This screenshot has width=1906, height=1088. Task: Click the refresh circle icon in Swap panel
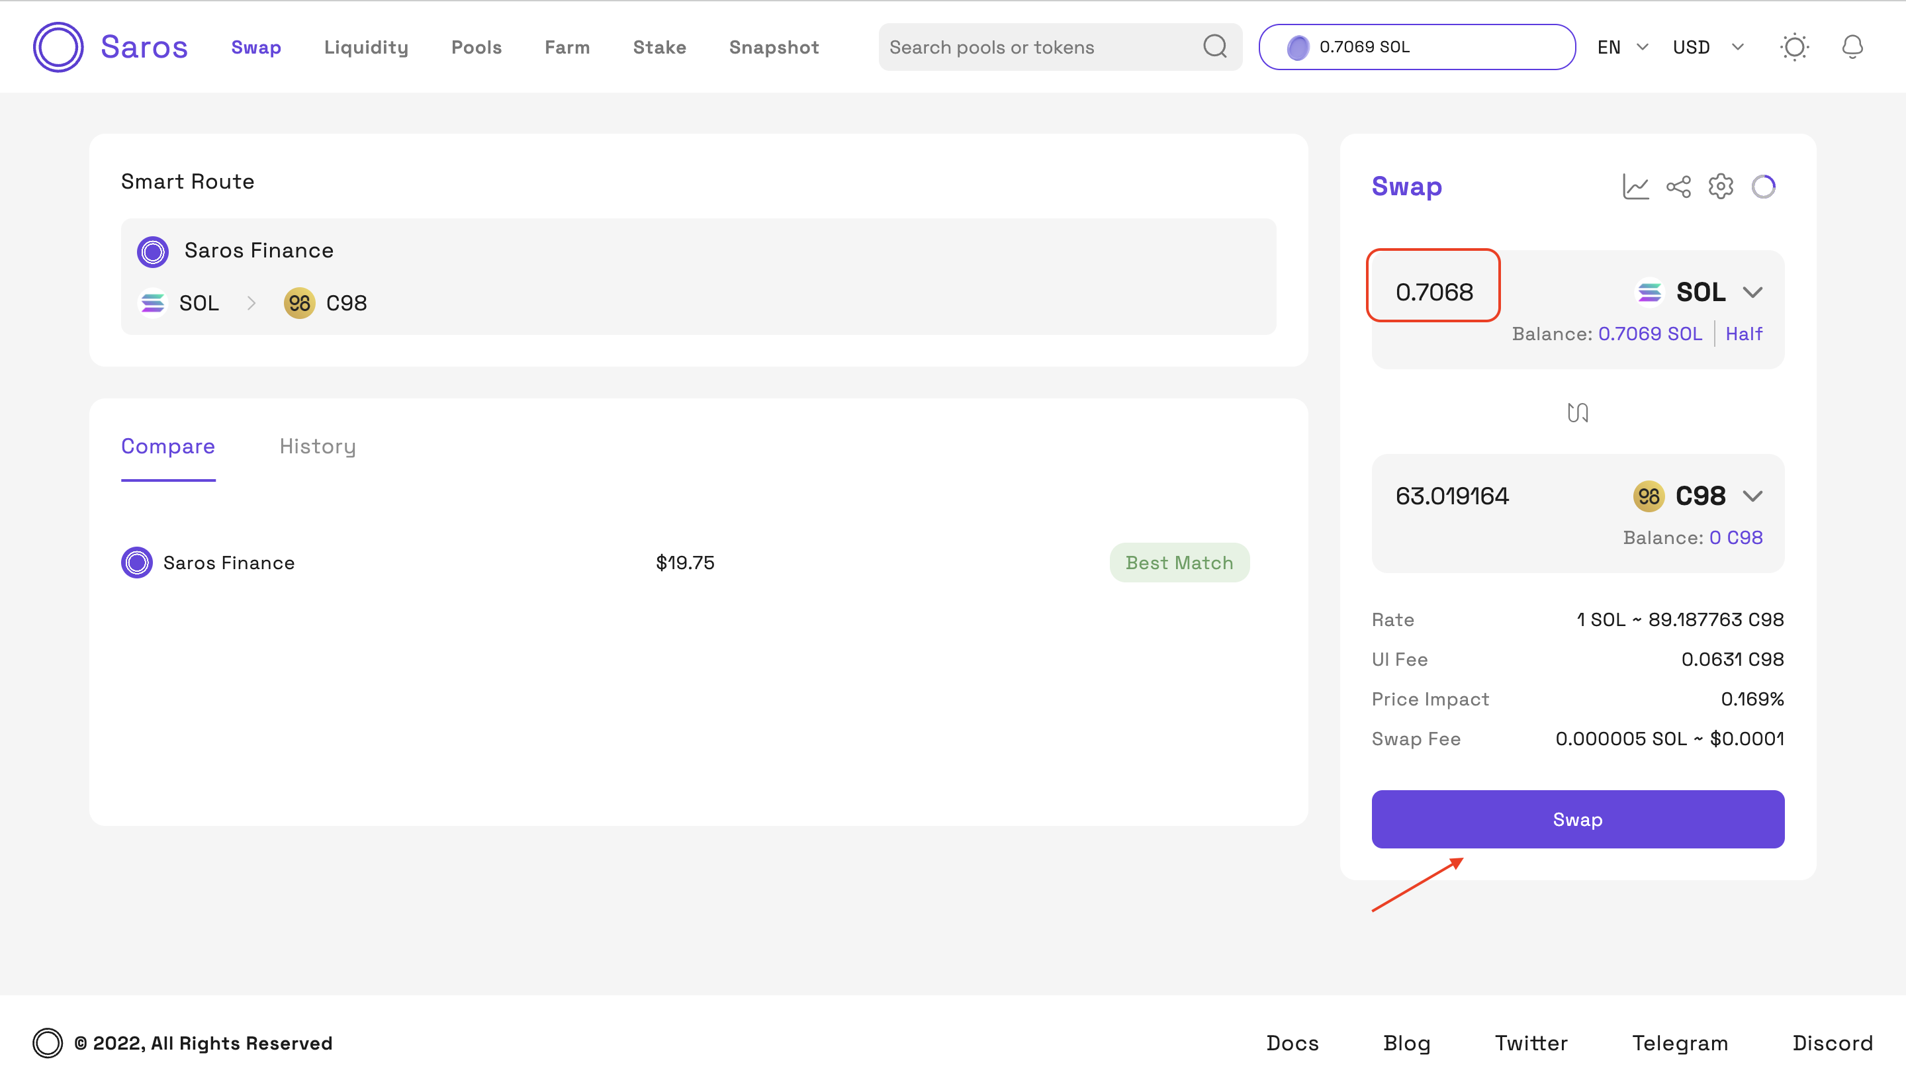click(1763, 186)
